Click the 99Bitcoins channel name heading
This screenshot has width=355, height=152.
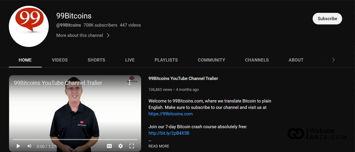click(74, 16)
